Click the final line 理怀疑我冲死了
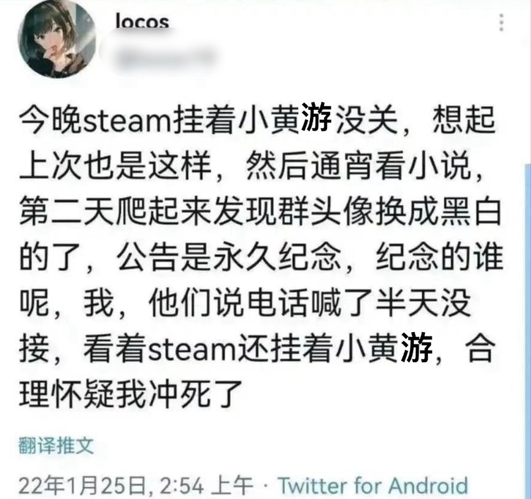 [x=131, y=394]
